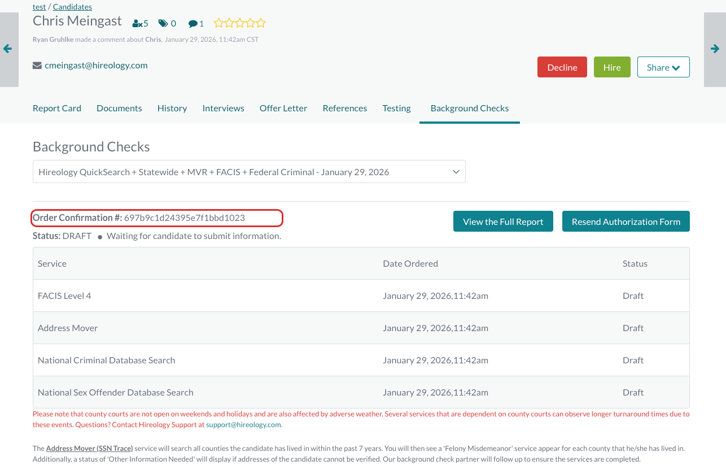Viewport: 726px width, 469px height.
Task: Switch to the Testing tab
Action: coord(397,108)
